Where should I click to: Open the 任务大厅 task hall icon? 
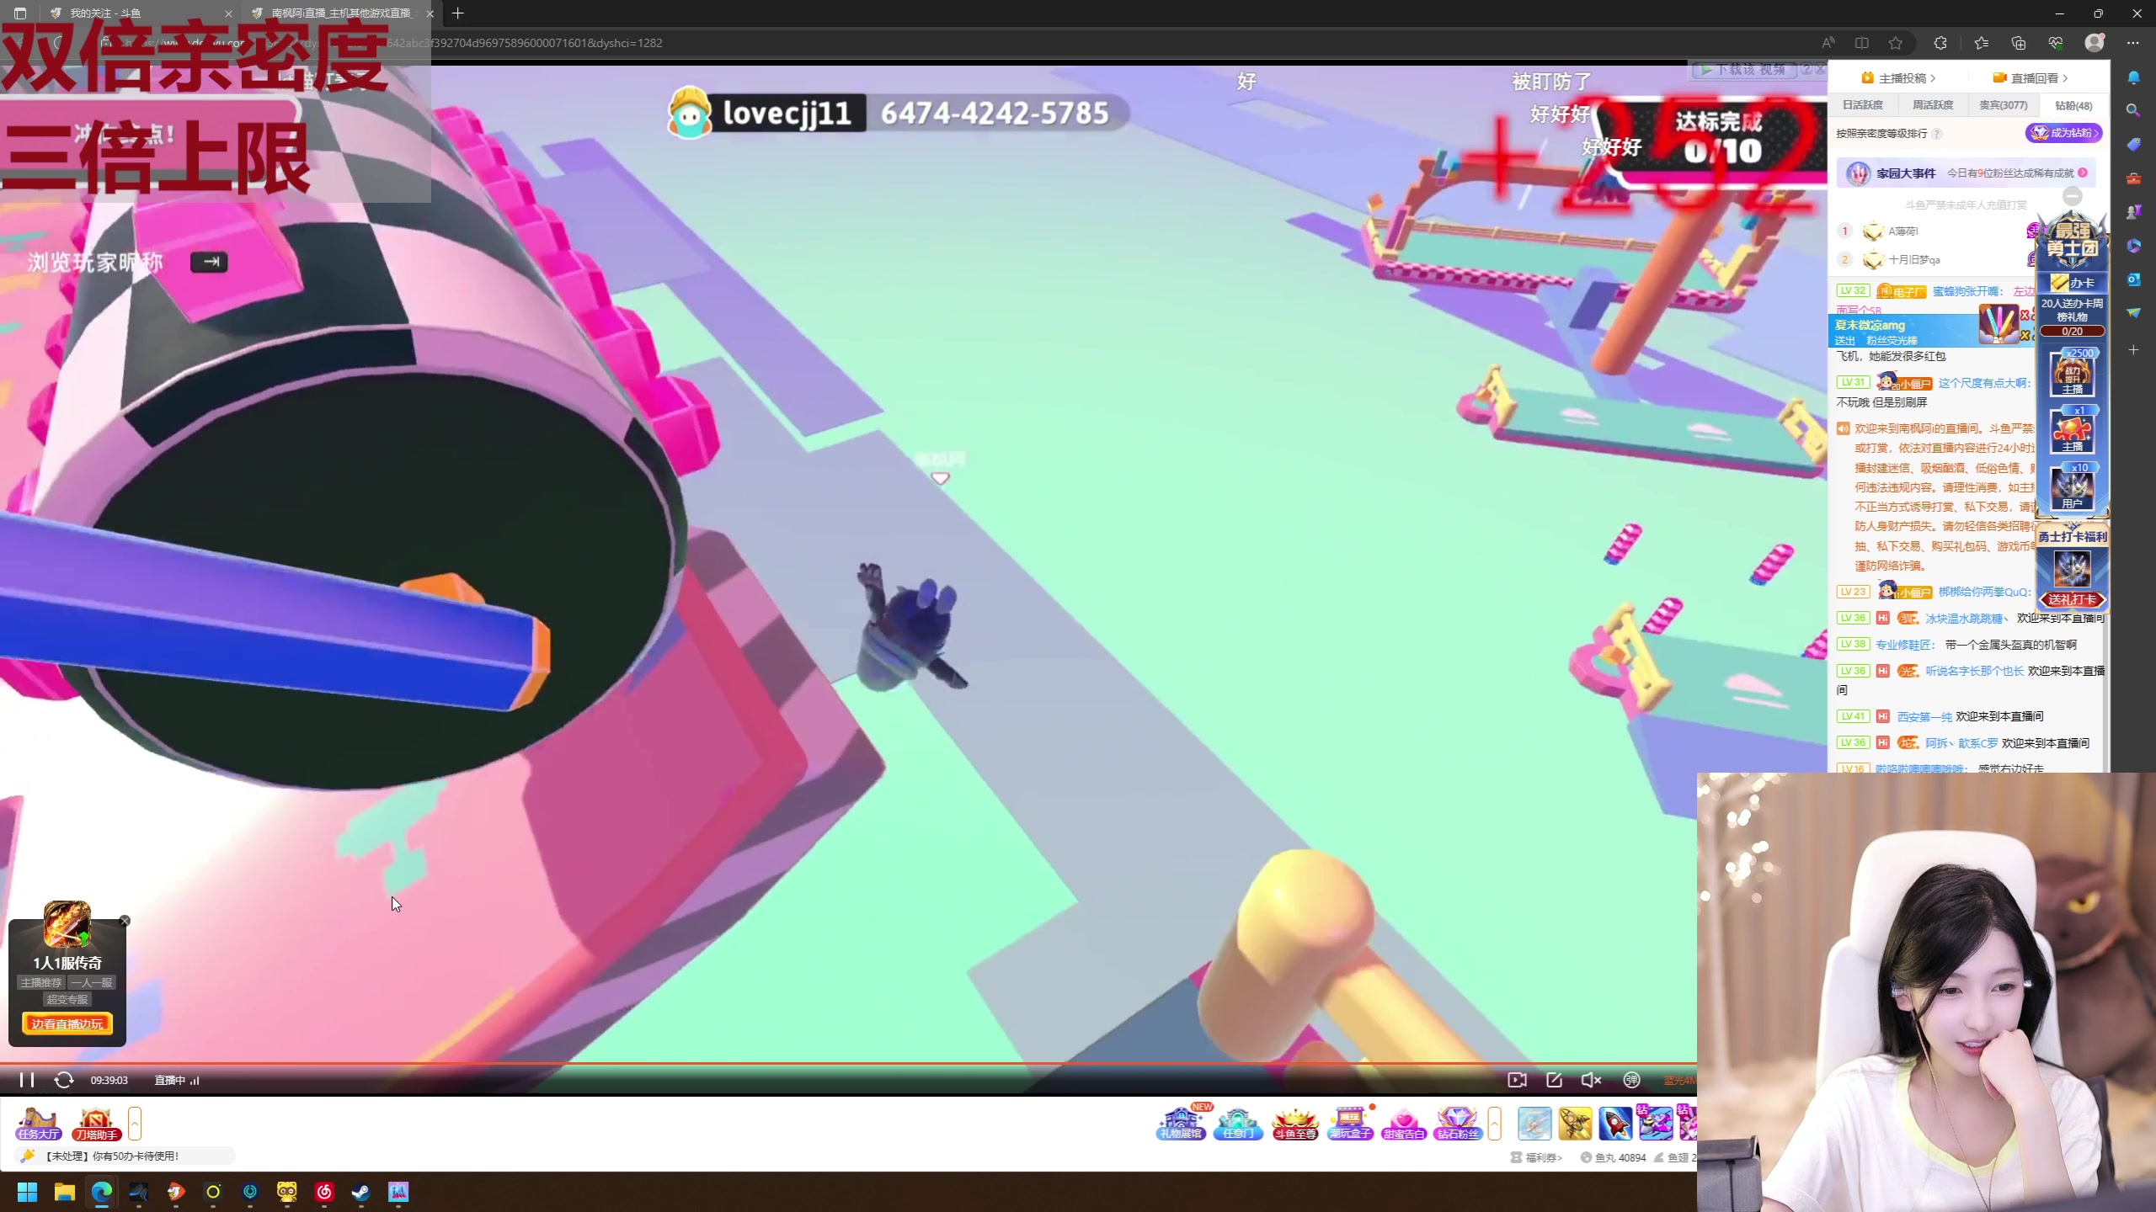tap(39, 1124)
